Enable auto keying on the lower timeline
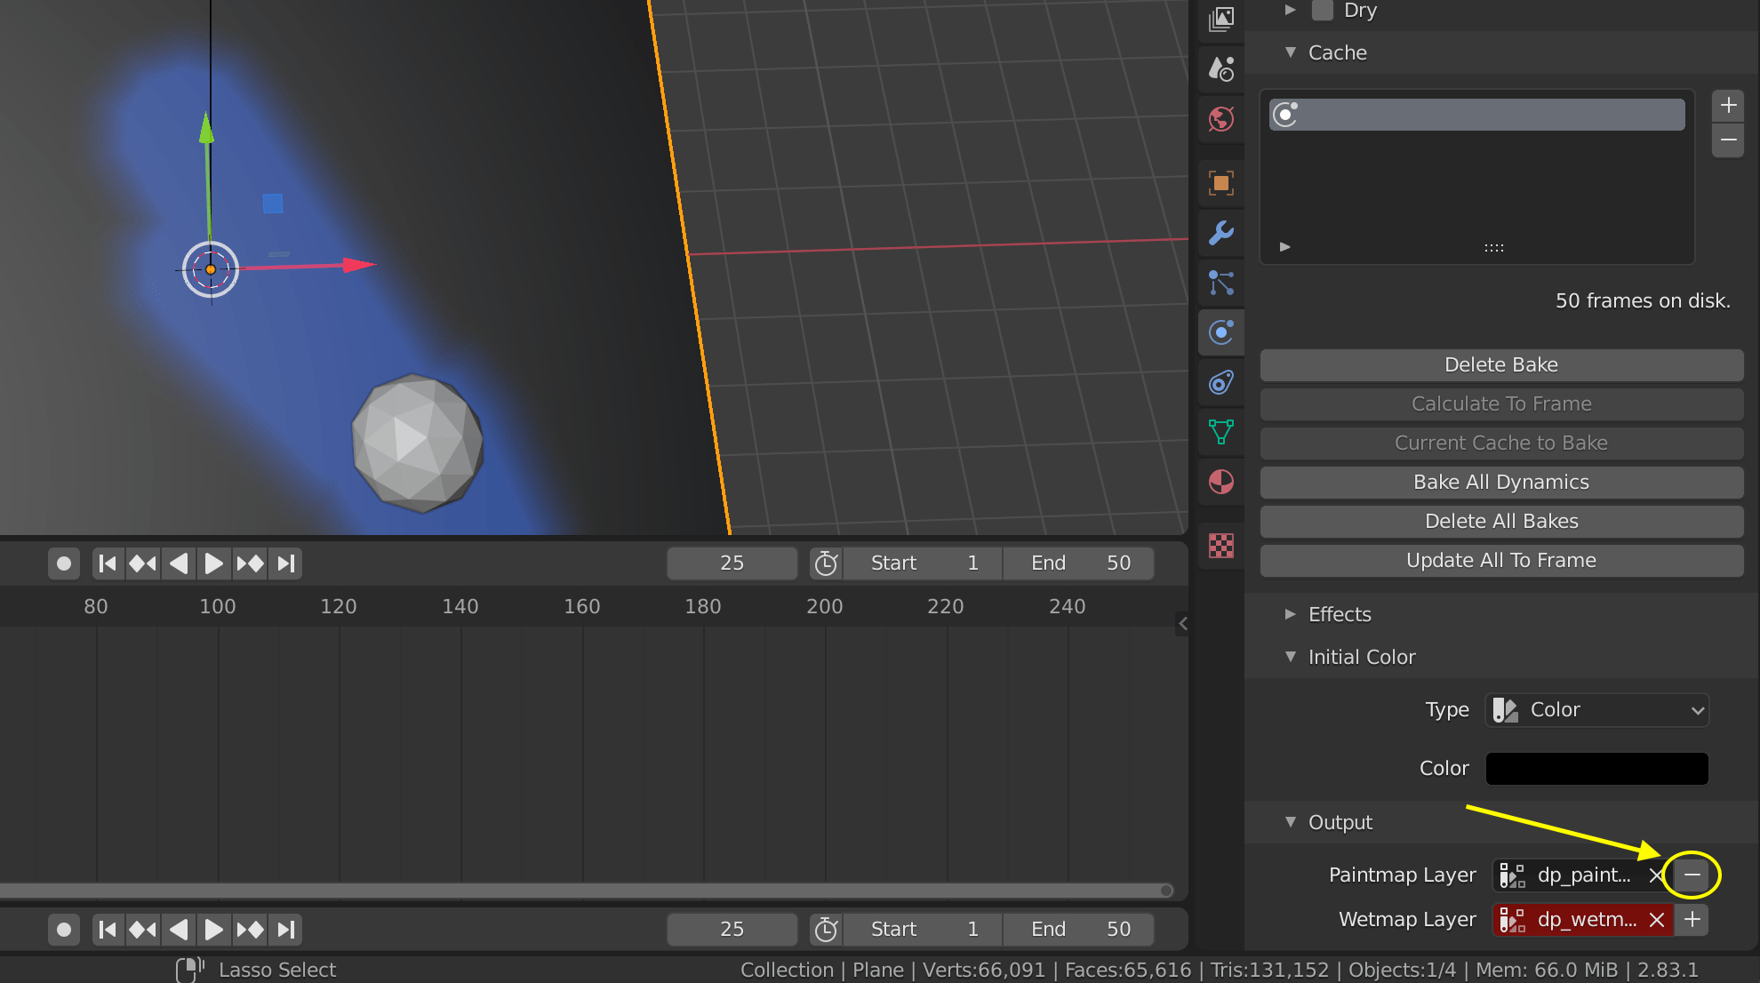This screenshot has width=1760, height=983. 63,929
